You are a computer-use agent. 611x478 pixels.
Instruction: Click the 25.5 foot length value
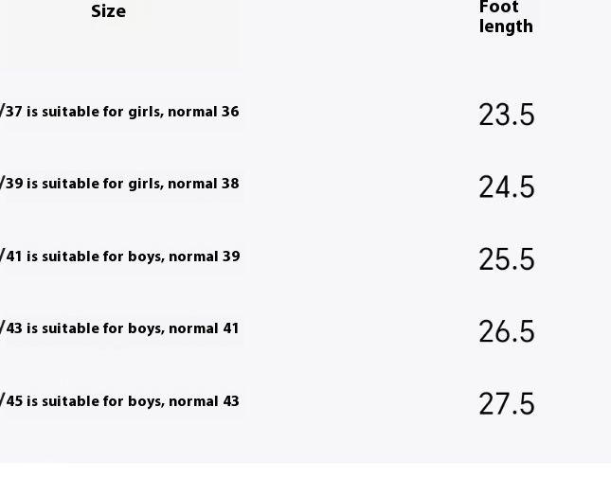tap(506, 259)
